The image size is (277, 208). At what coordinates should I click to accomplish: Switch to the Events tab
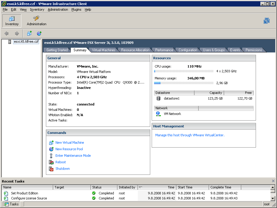(235, 50)
